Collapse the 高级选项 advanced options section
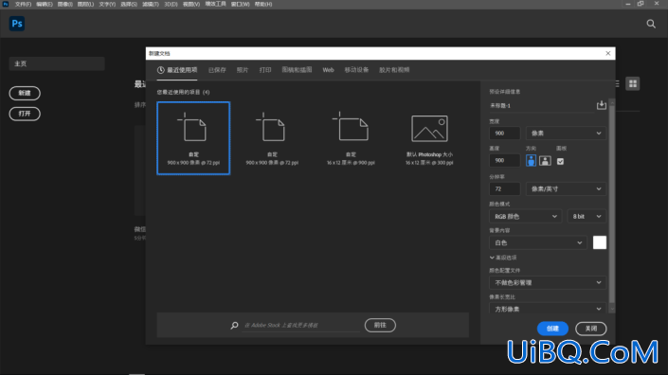This screenshot has height=375, width=668. (x=503, y=258)
